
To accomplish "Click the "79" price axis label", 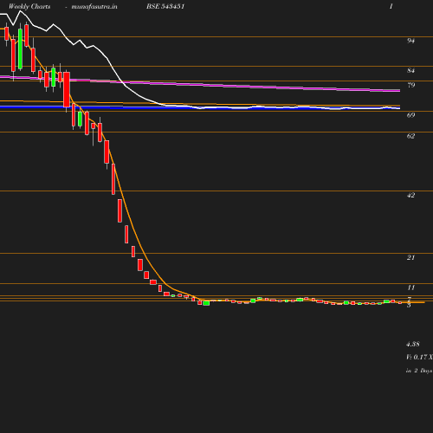I will (410, 85).
